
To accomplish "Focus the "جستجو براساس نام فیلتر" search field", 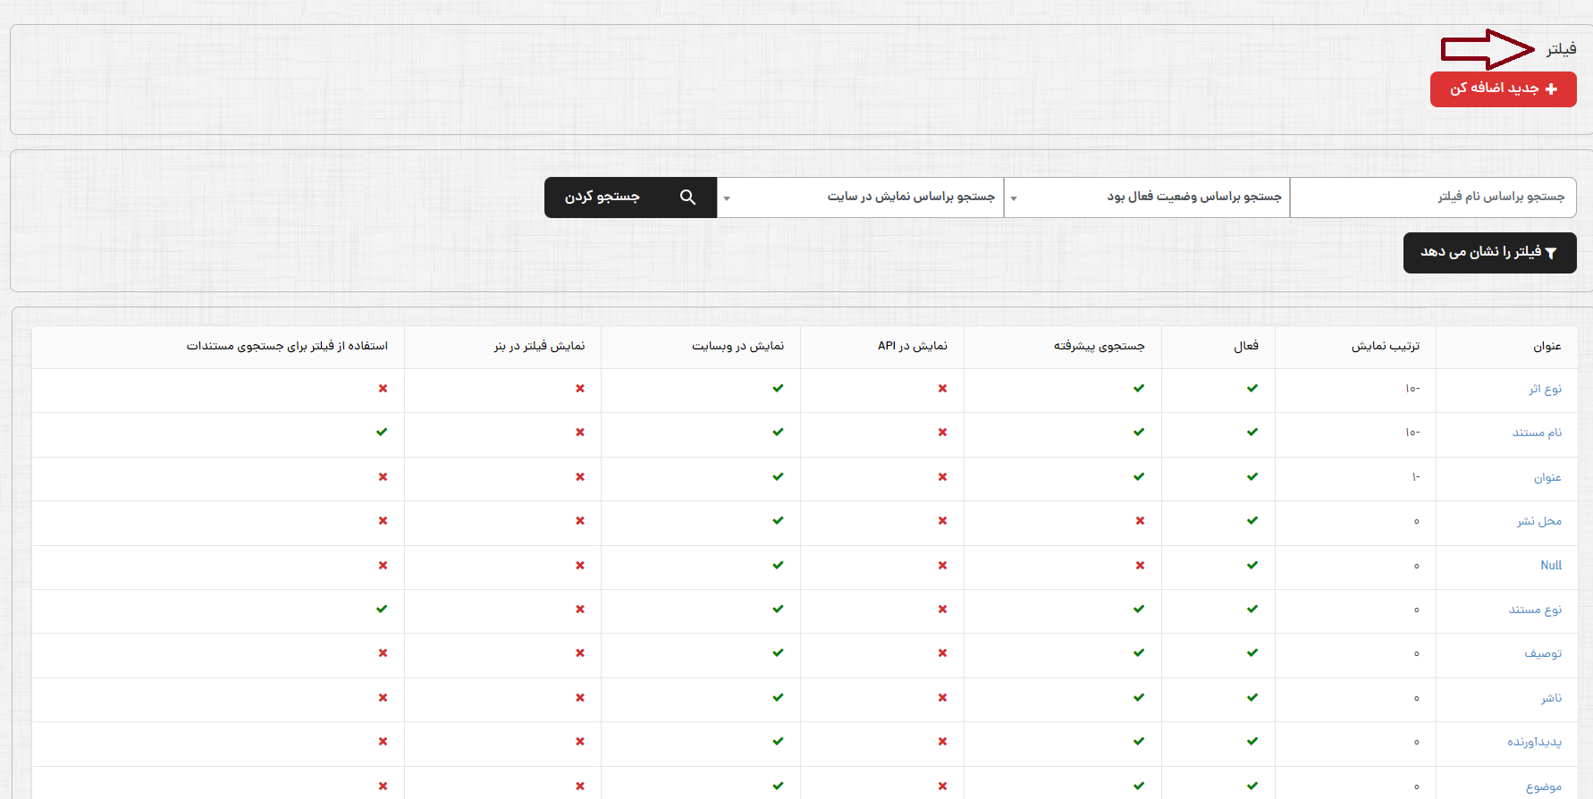I will (x=1433, y=198).
